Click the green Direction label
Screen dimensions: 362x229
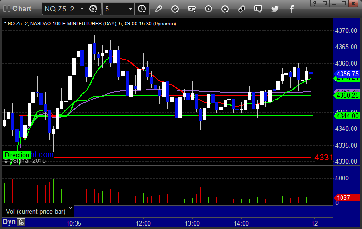17,155
